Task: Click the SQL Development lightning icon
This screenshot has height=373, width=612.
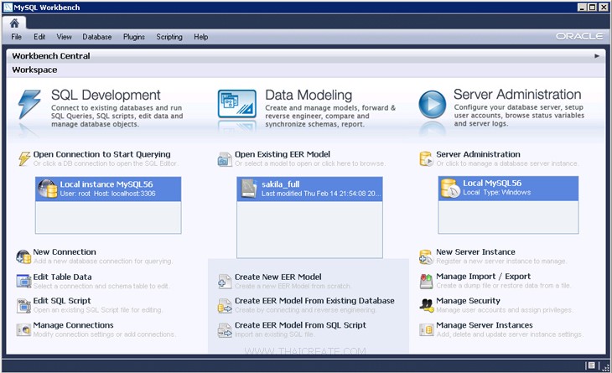Action: [x=29, y=104]
